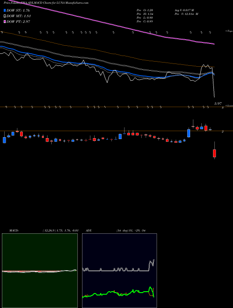Click the blue DOW ST legend swatch

click(x=5, y=10)
